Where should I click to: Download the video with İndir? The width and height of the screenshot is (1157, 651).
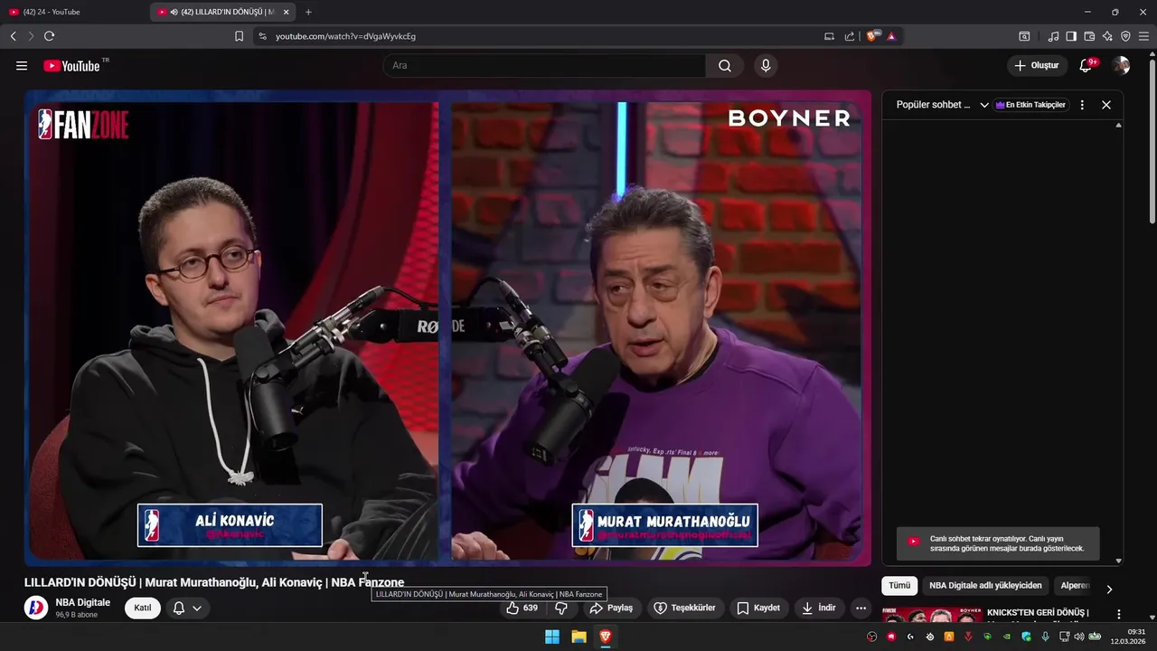(x=818, y=608)
